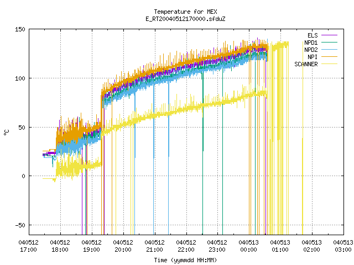354x265 pixels.
Task: Click the ELS legend label
Action: pos(313,35)
